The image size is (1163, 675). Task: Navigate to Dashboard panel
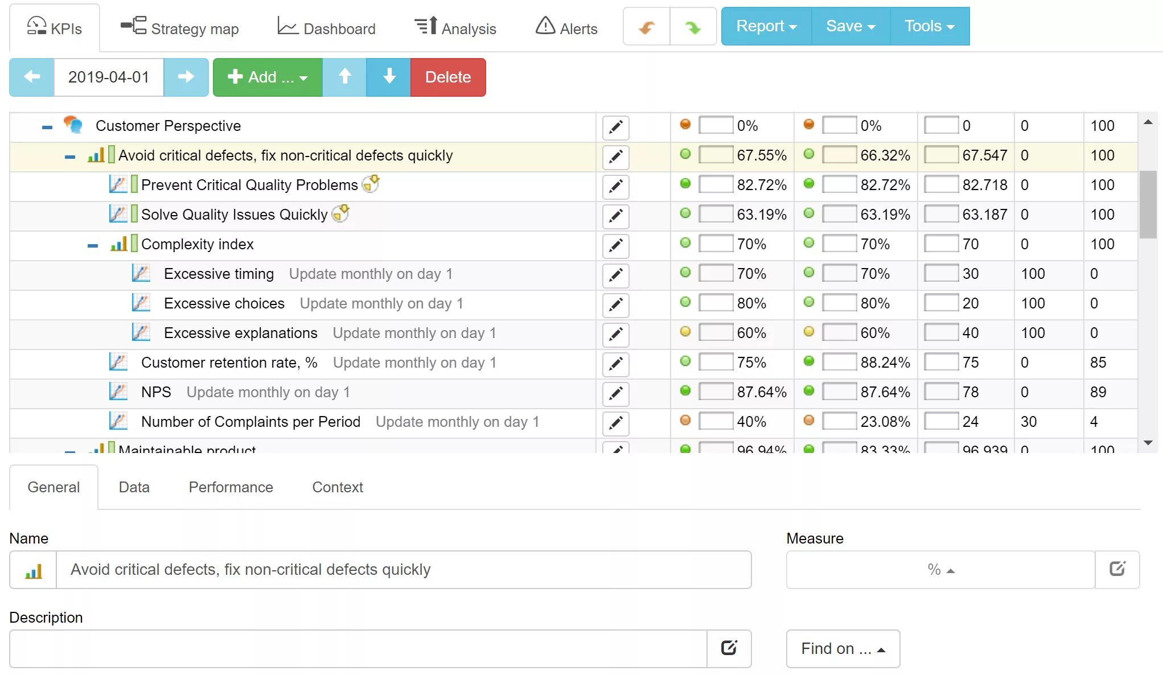[x=327, y=27]
